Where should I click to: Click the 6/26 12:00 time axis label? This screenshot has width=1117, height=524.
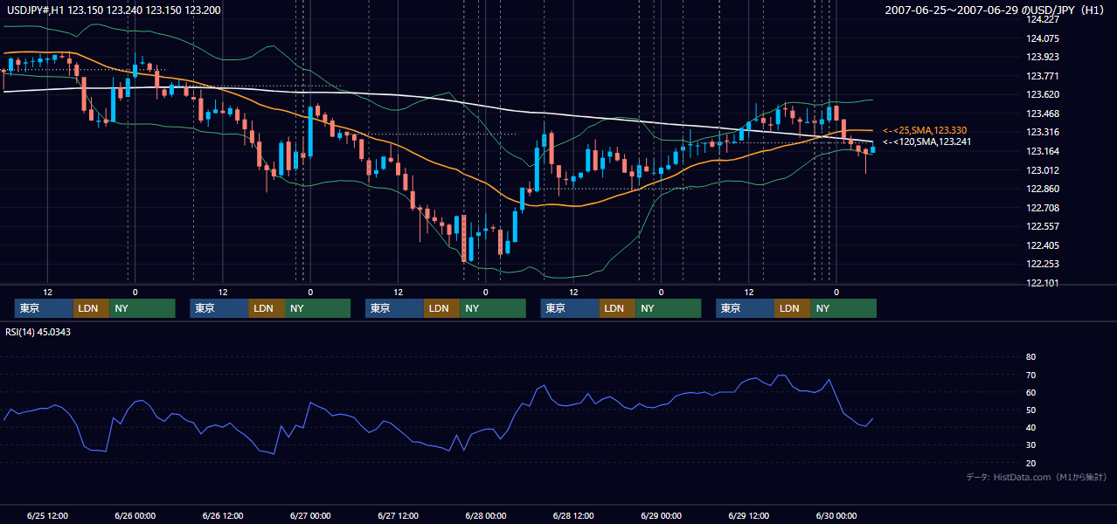(x=223, y=515)
